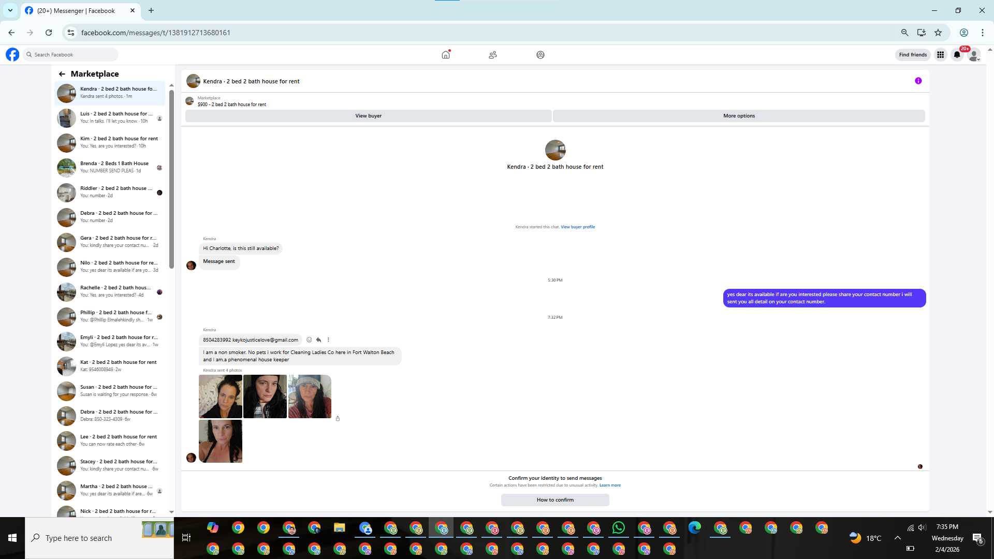994x559 pixels.
Task: Open the Home feed icon
Action: [445, 55]
